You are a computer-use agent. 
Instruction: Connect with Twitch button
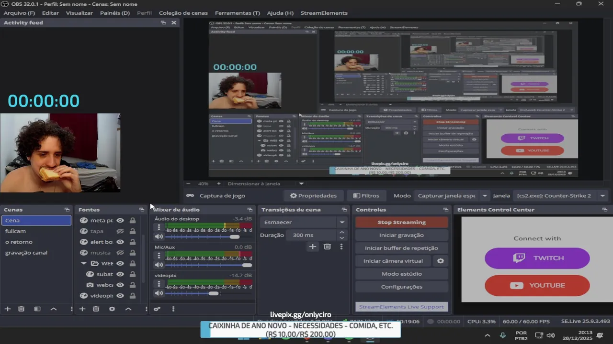tap(537, 258)
